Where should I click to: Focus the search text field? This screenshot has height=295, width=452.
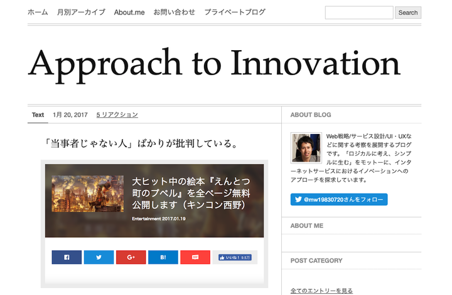359,13
